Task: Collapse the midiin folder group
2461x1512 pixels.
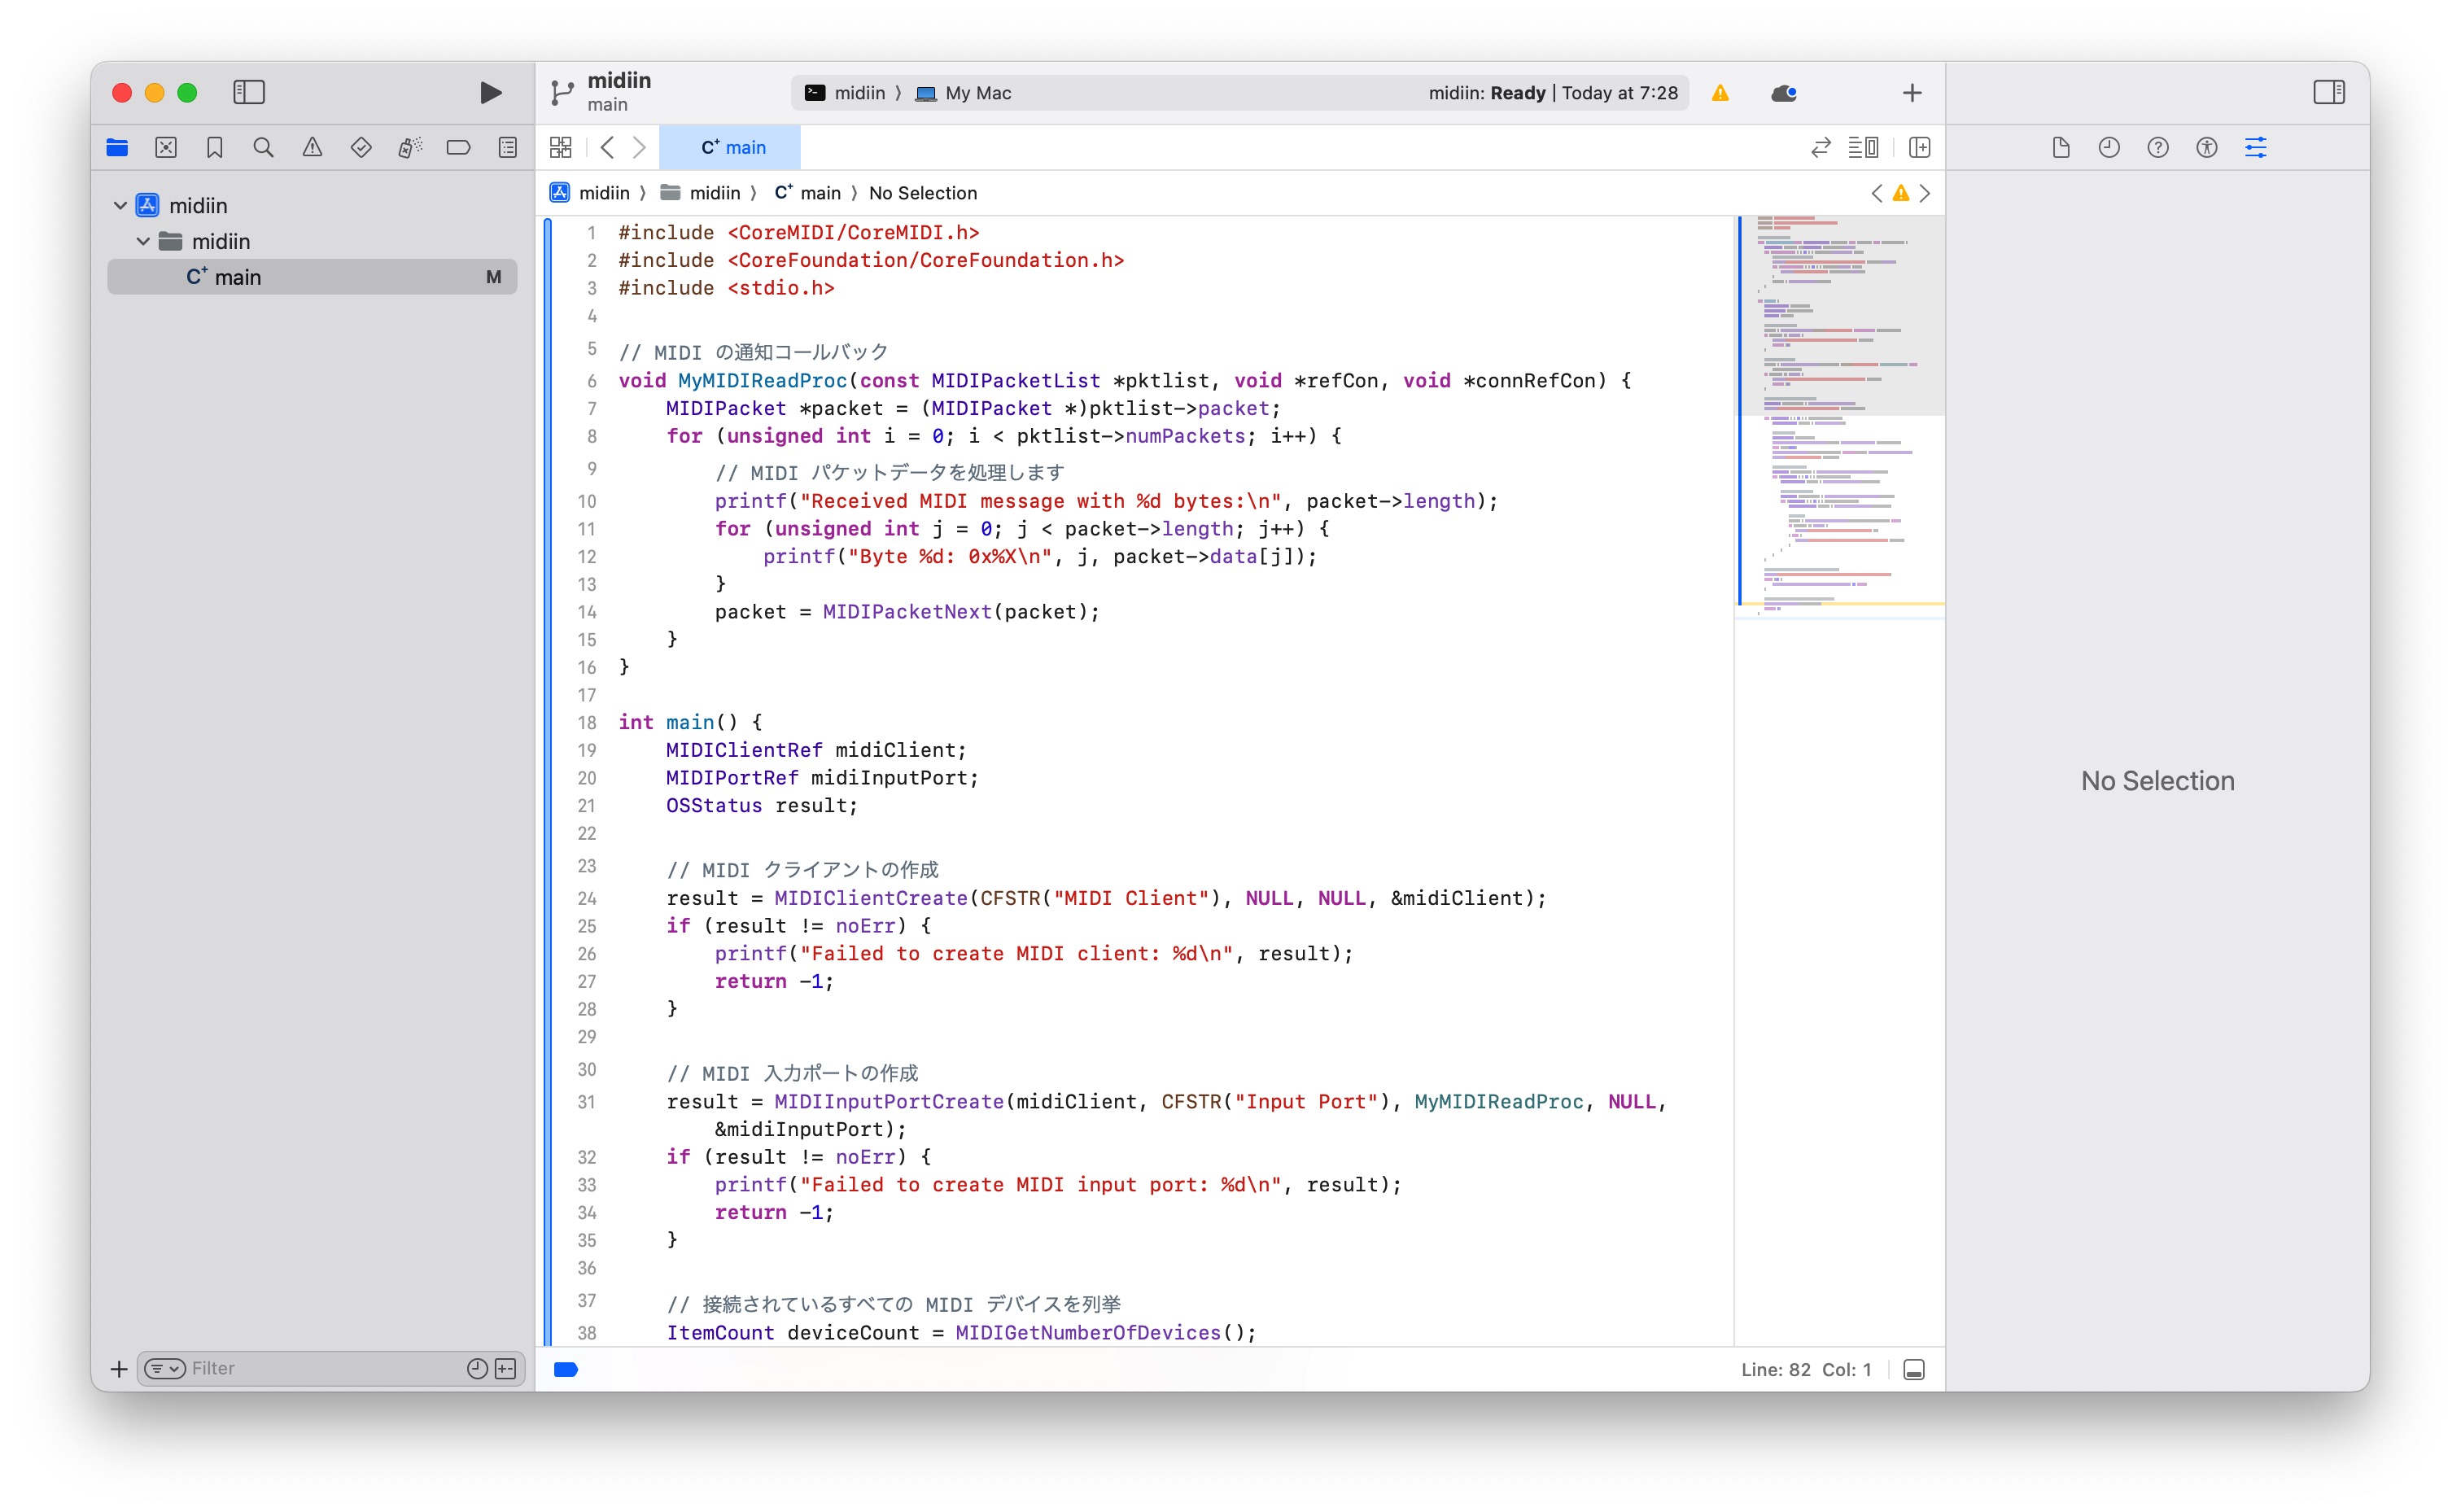Action: pos(143,241)
